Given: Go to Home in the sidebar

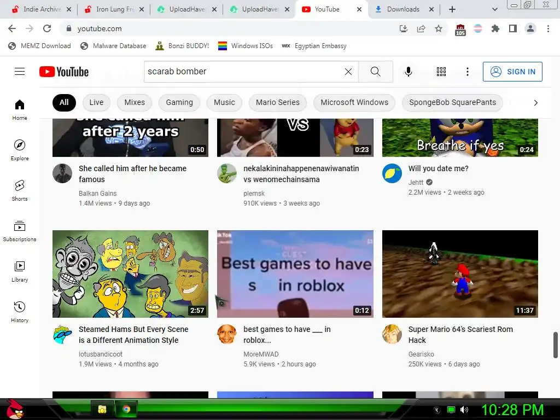Looking at the screenshot, I should [x=20, y=109].
